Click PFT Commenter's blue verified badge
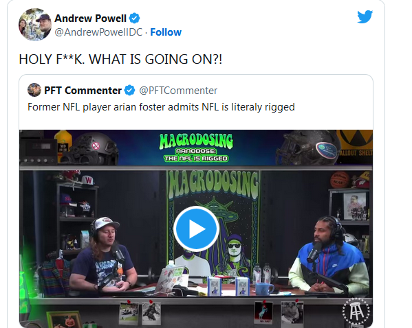 click(129, 91)
